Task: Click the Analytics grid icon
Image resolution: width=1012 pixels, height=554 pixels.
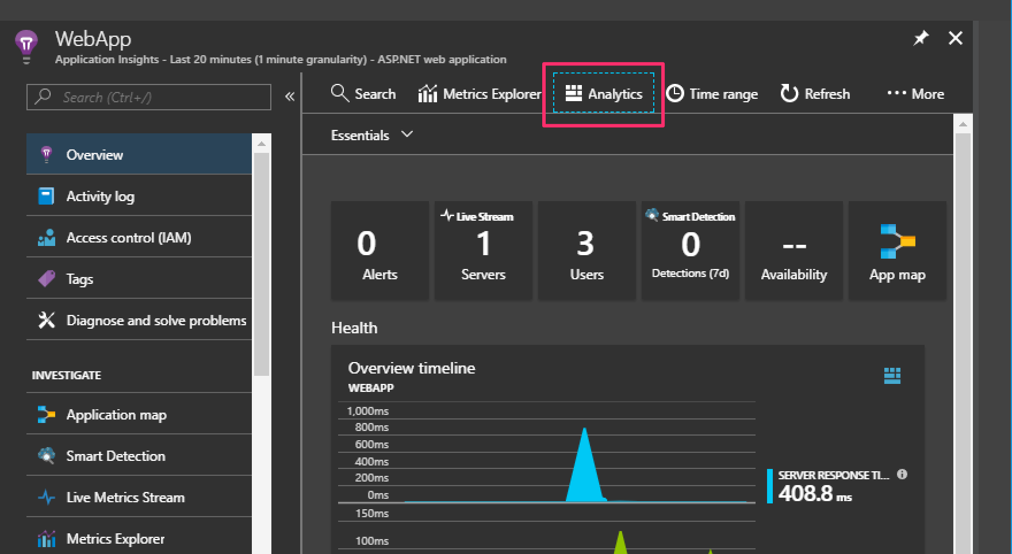Action: click(x=573, y=93)
